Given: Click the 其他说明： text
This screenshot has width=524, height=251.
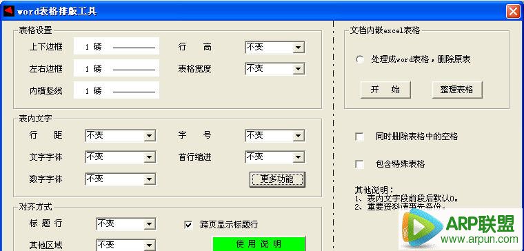Looking at the screenshot, I should pyautogui.click(x=374, y=190).
